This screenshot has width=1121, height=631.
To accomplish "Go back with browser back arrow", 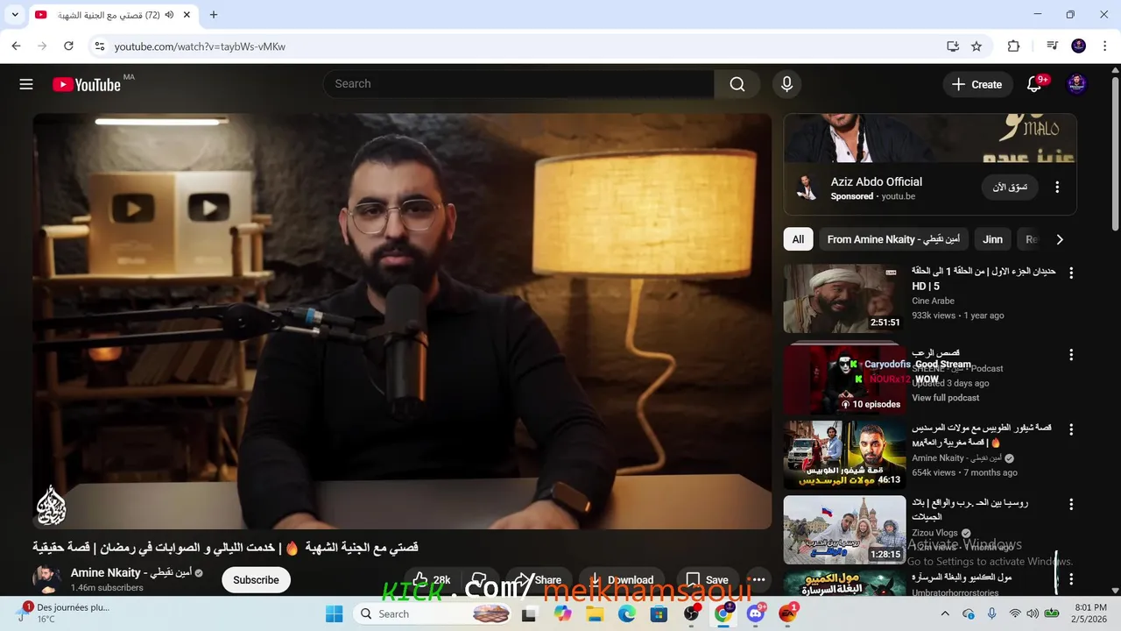I will [16, 46].
